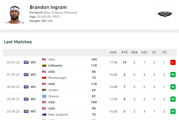Viewport: 179px width, 120px height.
Task: Click the REB column header
Action: pos(134,52)
